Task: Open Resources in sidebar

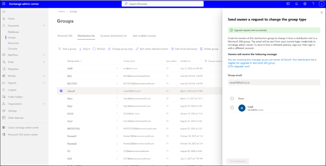Action: (13, 43)
